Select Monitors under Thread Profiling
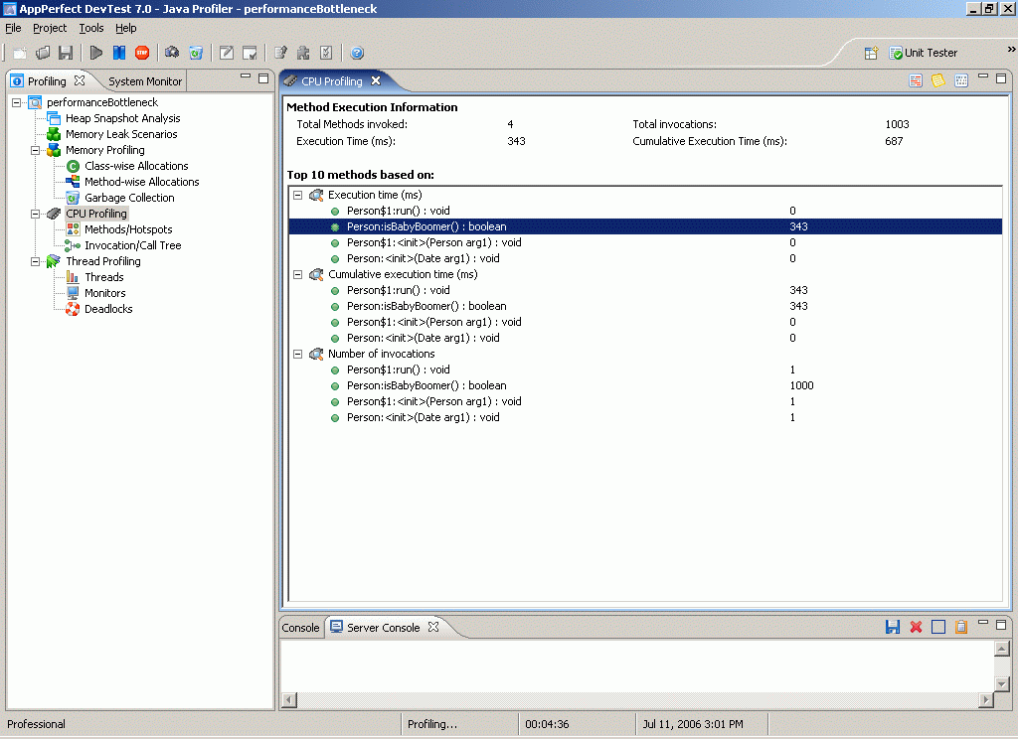1018x739 pixels. (105, 293)
